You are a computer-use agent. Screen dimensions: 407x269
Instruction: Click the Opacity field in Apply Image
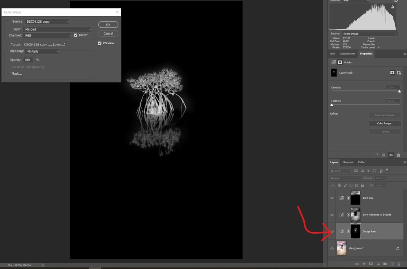tap(28, 60)
